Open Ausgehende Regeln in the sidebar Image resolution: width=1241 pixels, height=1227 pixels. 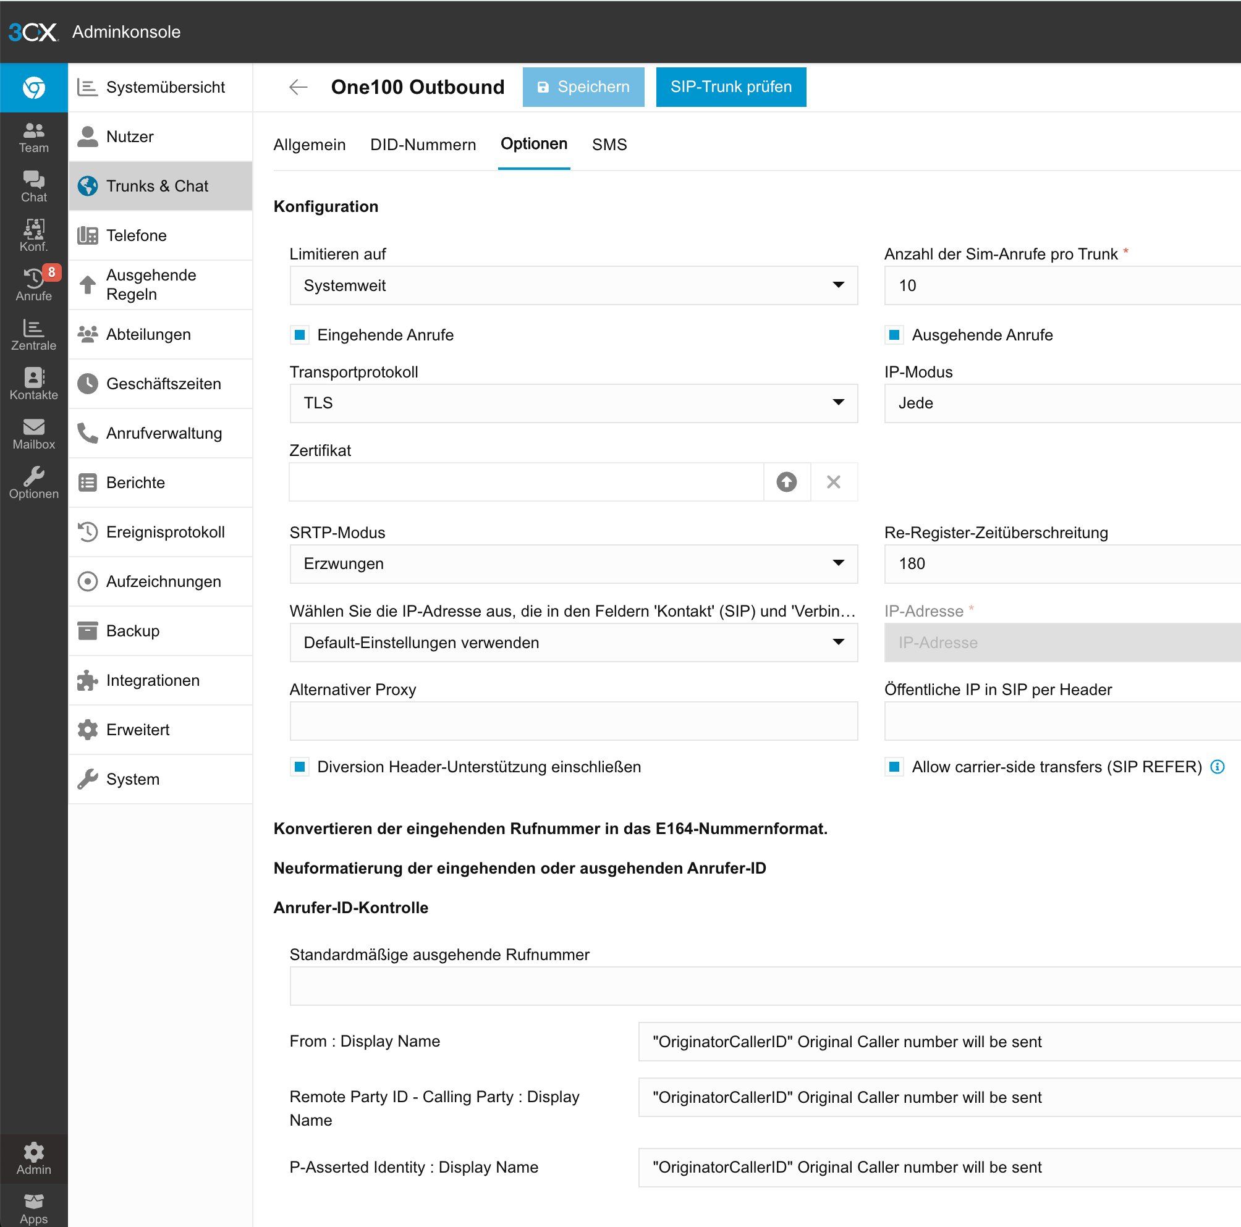[x=161, y=285]
